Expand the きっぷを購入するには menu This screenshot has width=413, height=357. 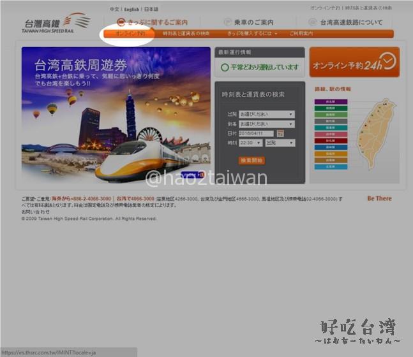[252, 33]
